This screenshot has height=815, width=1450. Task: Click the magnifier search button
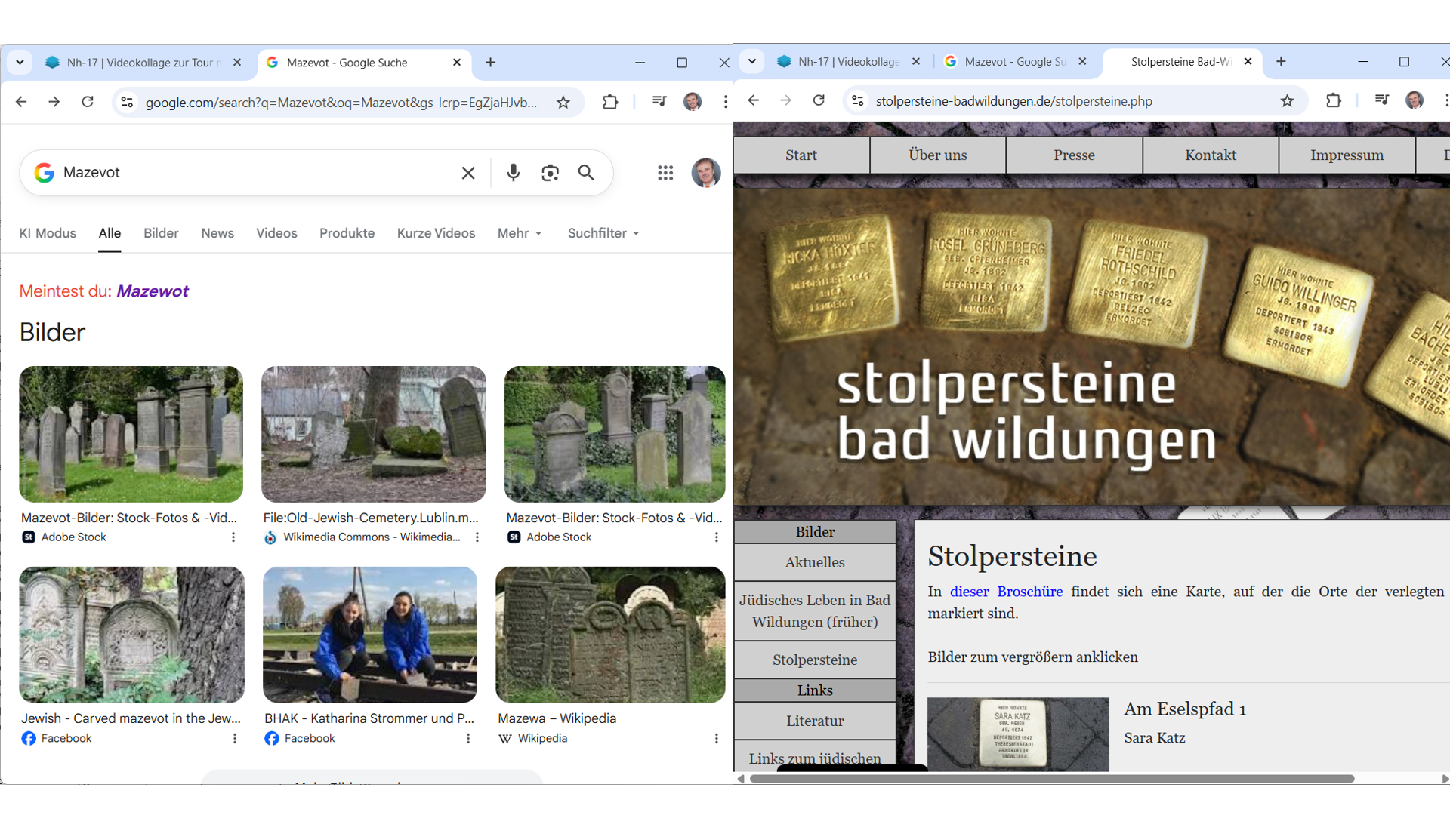coord(586,173)
